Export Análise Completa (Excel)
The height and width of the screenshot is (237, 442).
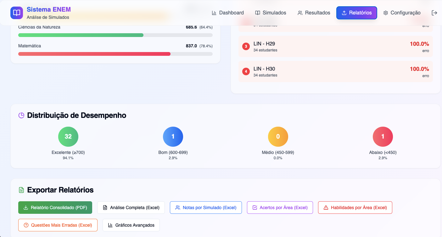point(131,208)
